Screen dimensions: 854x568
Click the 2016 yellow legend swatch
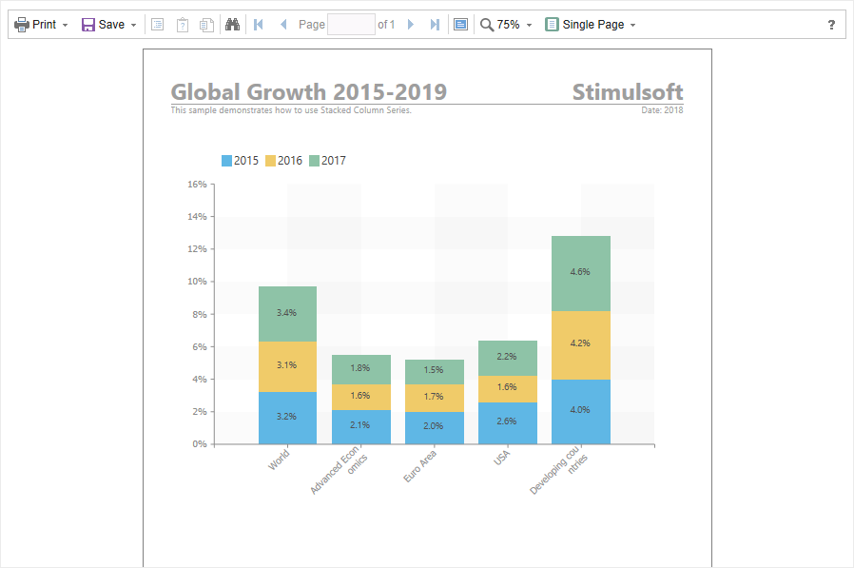click(x=270, y=161)
